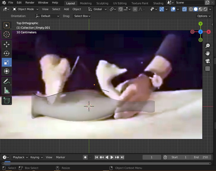The height and width of the screenshot is (171, 216).
Task: Switch to orthographic grid view icon
Action: tap(208, 69)
